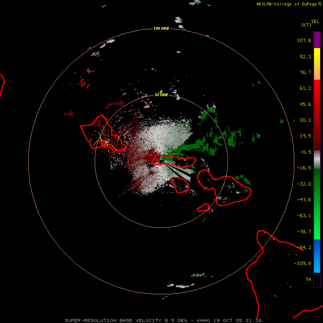This screenshot has width=323, height=323.
Task: Click the -0.9 legend value
Action: pos(305,152)
